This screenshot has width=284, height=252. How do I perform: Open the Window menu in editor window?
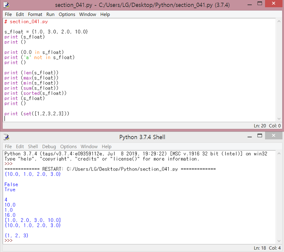87,14
